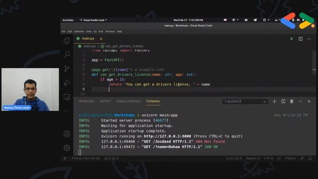
Task: Change end of line sequence LF
Action: 279,158
